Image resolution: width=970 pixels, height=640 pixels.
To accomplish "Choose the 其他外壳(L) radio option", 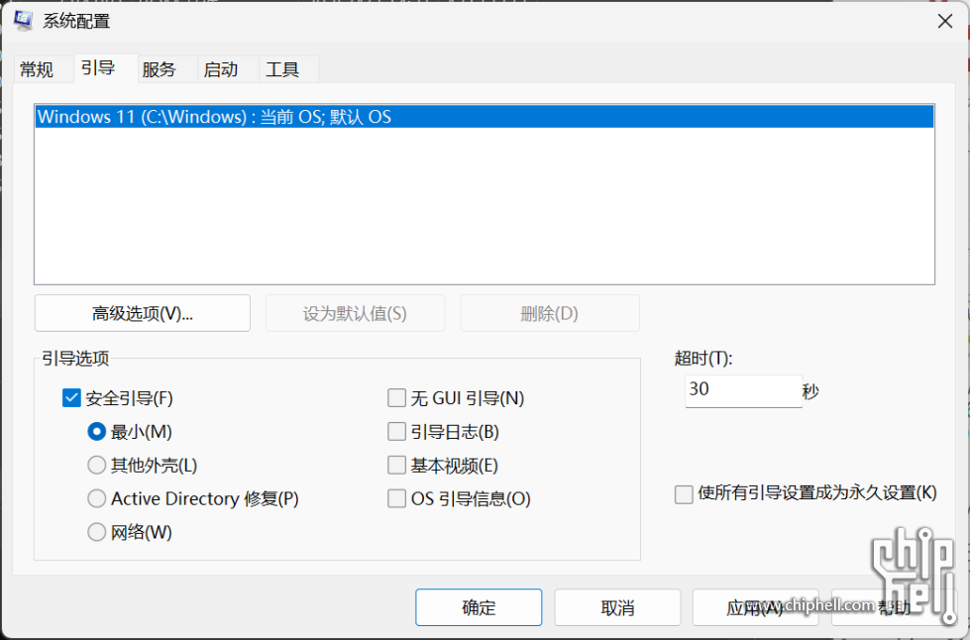I will point(96,465).
